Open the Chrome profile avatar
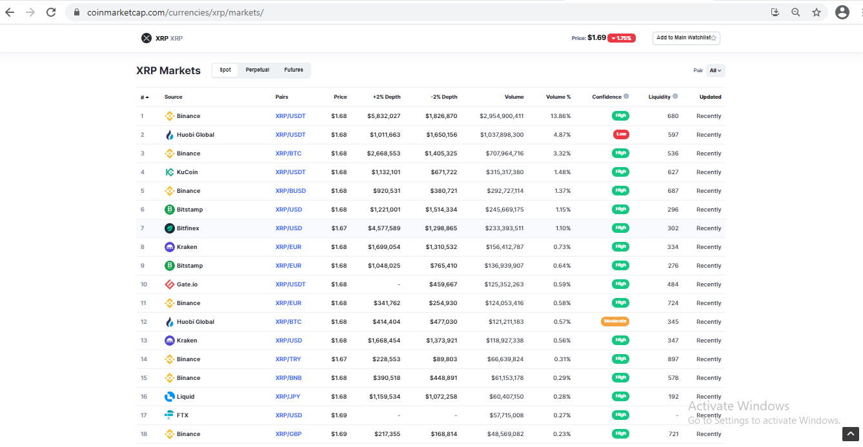This screenshot has width=863, height=447. point(842,12)
